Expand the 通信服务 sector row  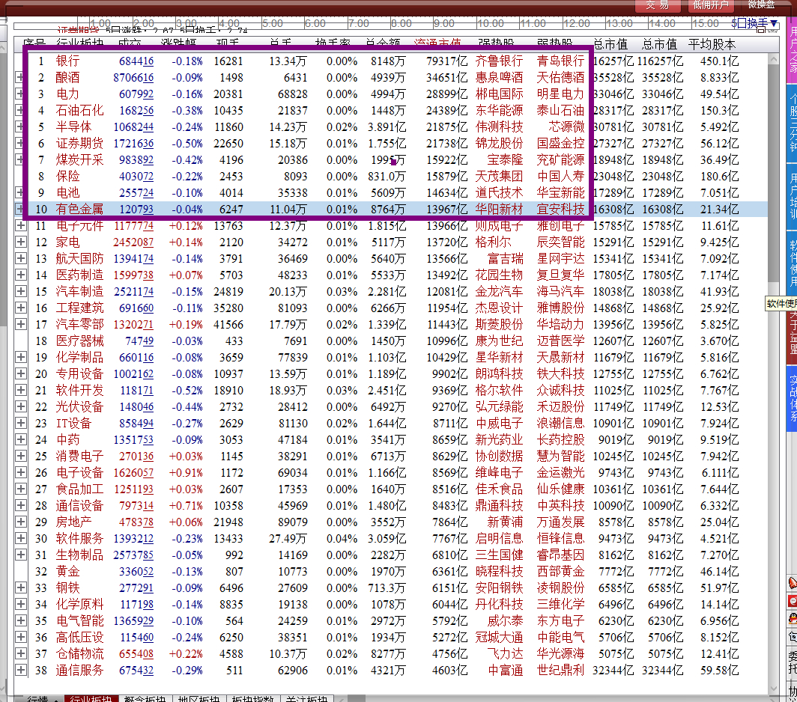click(x=20, y=670)
